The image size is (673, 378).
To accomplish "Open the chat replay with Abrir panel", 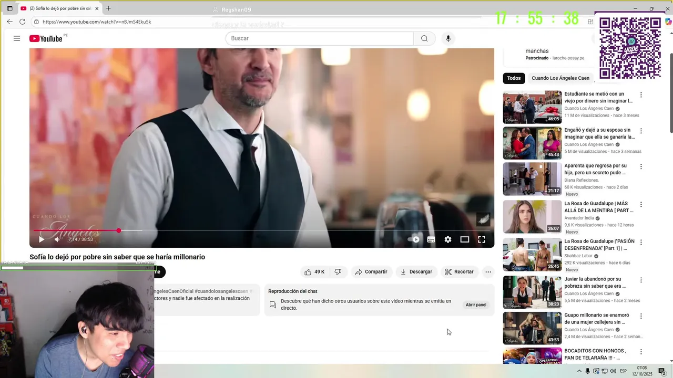I will click(x=476, y=304).
